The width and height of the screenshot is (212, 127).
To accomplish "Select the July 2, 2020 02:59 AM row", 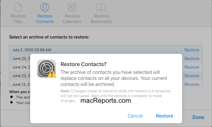I will pyautogui.click(x=106, y=50).
